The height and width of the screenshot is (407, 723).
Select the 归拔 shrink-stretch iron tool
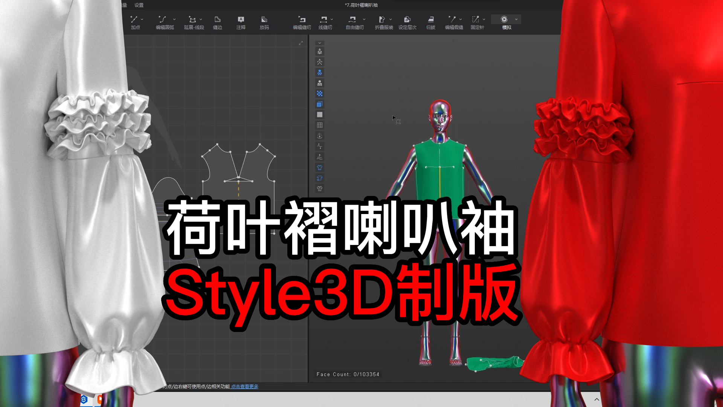[431, 23]
